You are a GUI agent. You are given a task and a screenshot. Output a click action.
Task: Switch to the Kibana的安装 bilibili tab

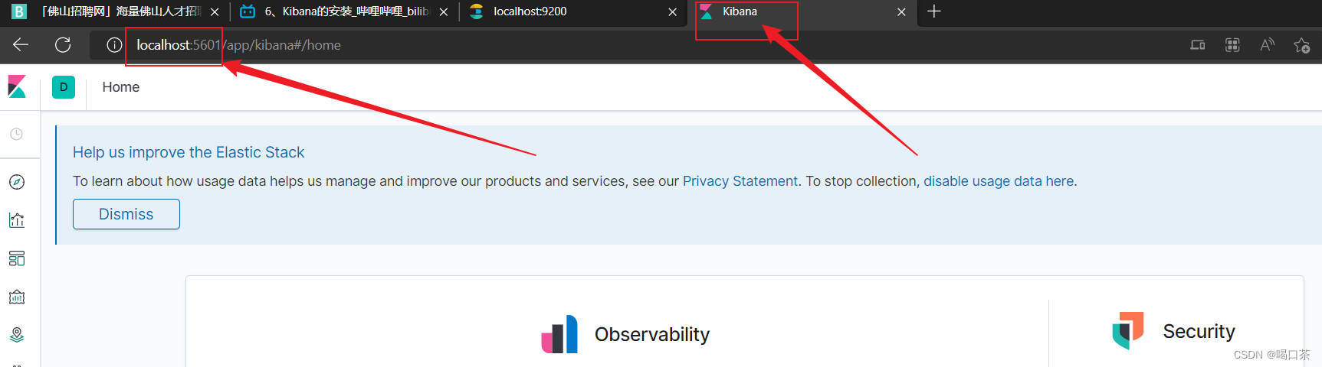point(343,11)
